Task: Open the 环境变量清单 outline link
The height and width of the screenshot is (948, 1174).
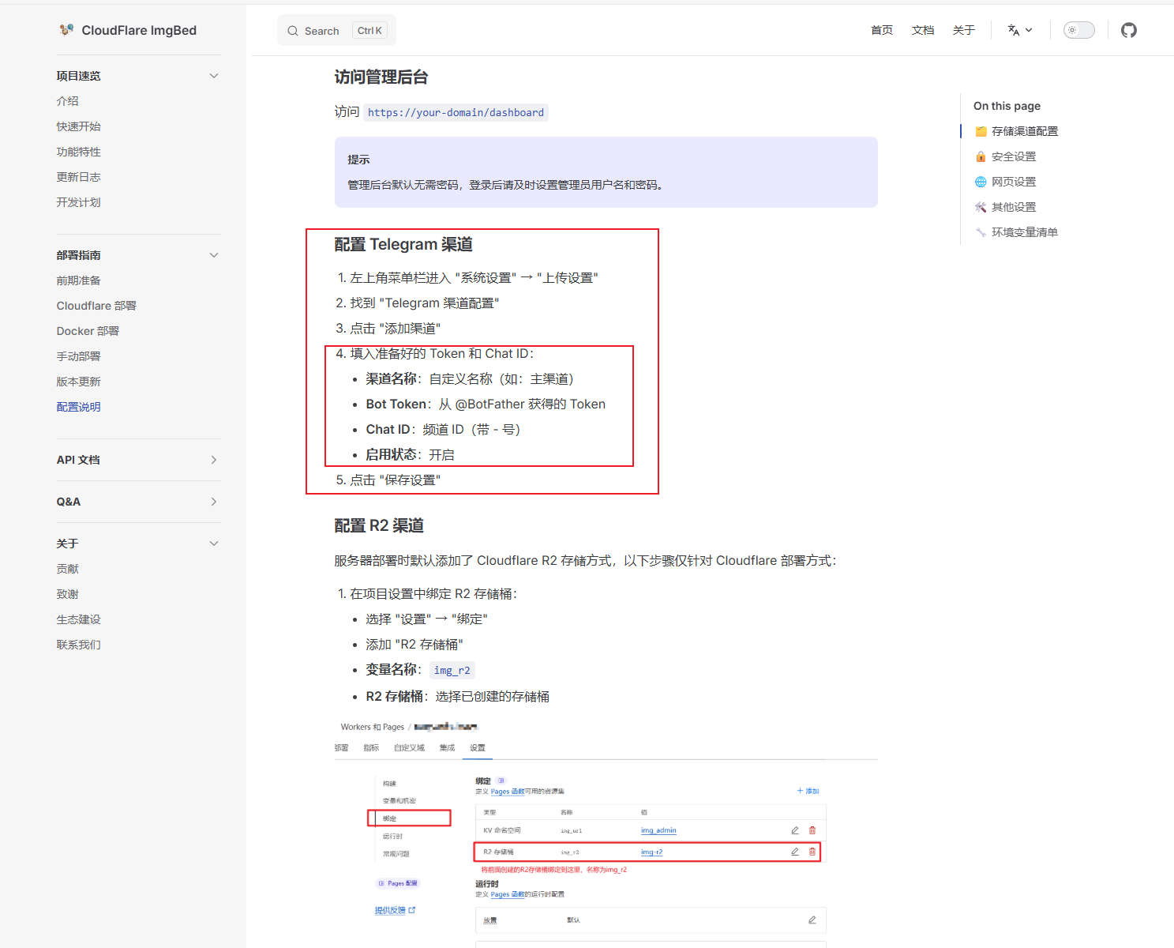Action: 1025,232
